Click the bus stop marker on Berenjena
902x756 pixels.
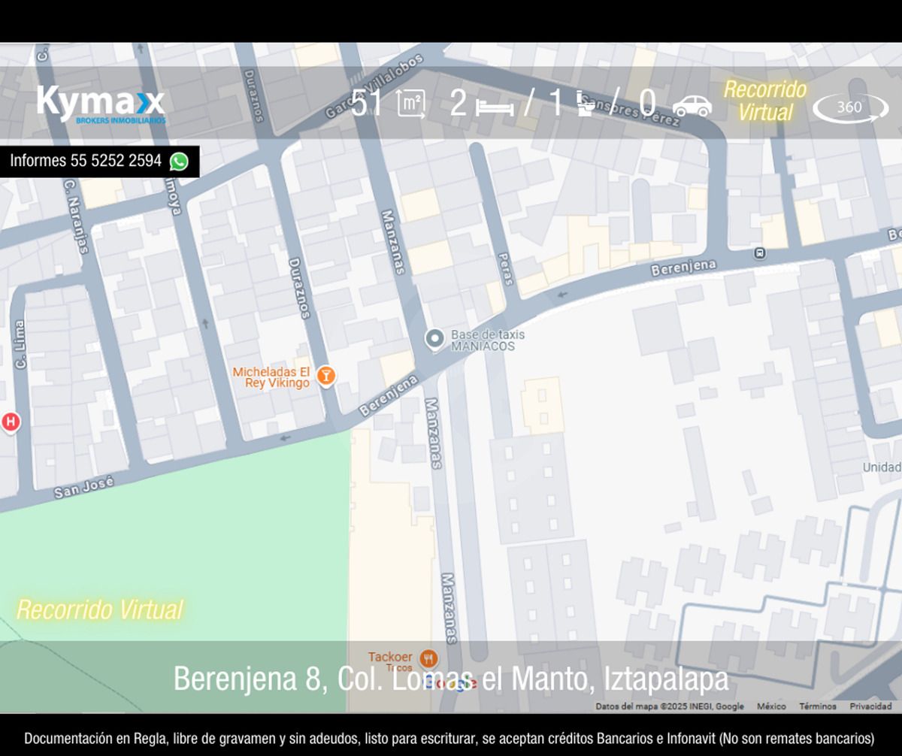click(759, 253)
